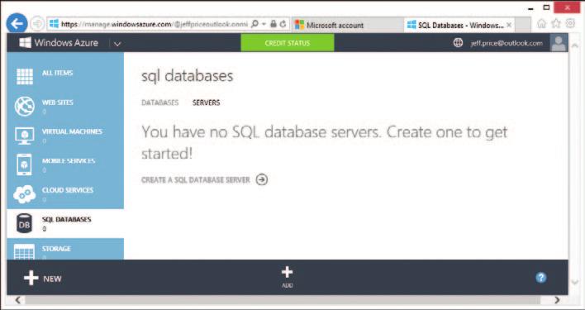Click the user avatar picture

point(559,43)
